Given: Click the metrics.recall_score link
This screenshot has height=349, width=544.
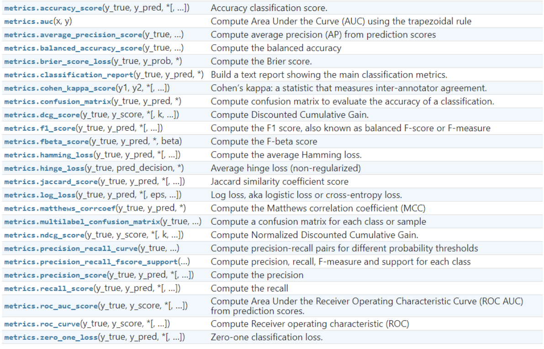Looking at the screenshot, I should click(48, 289).
